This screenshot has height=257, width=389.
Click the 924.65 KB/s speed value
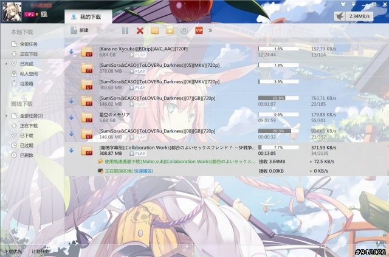point(324,131)
